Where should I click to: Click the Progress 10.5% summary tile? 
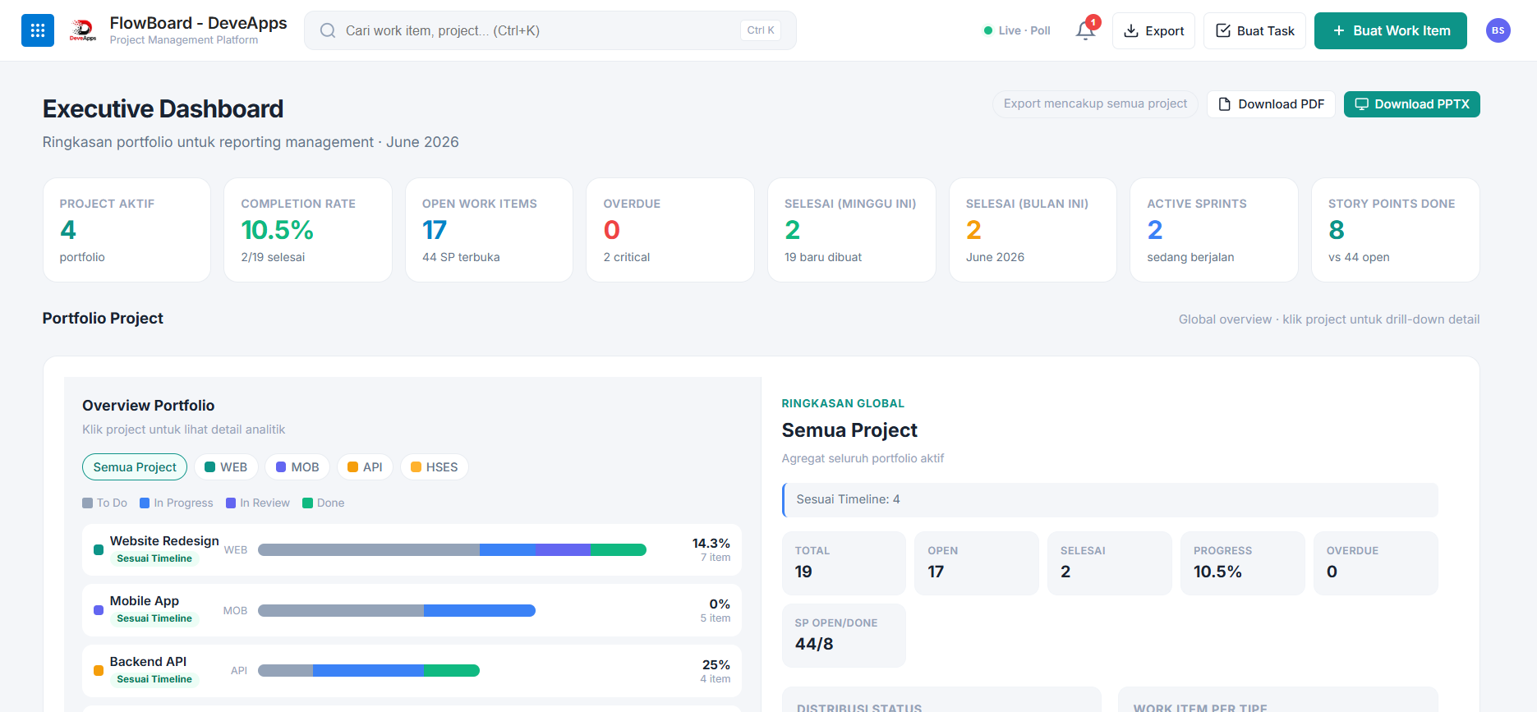coord(1243,563)
